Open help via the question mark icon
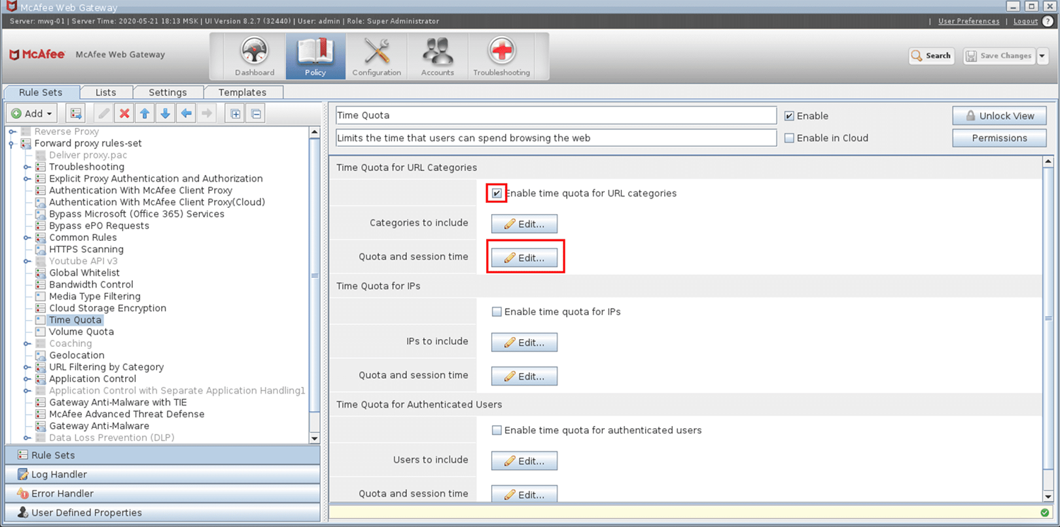The image size is (1060, 527). coord(1047,21)
